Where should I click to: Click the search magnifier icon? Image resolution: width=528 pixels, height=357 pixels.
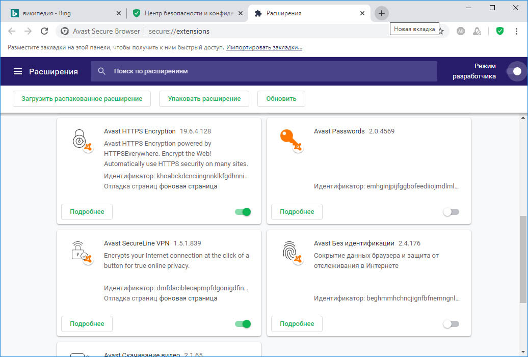[x=102, y=71]
